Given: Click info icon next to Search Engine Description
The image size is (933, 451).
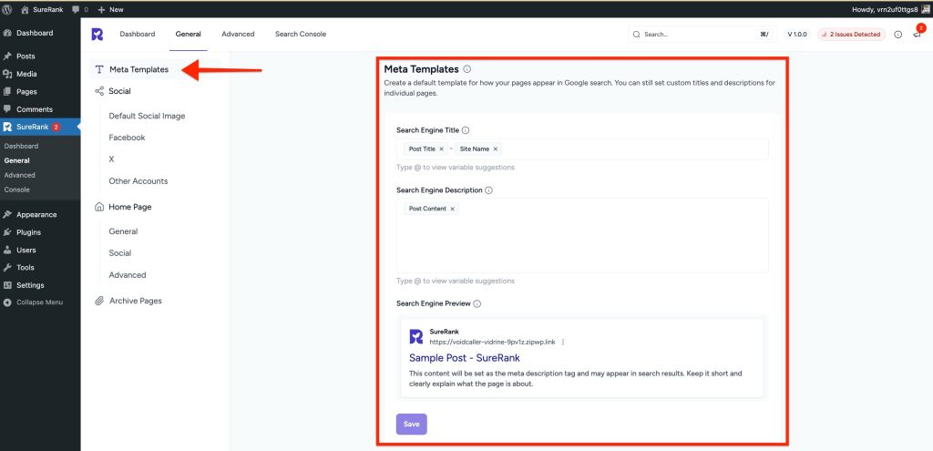Looking at the screenshot, I should [488, 190].
